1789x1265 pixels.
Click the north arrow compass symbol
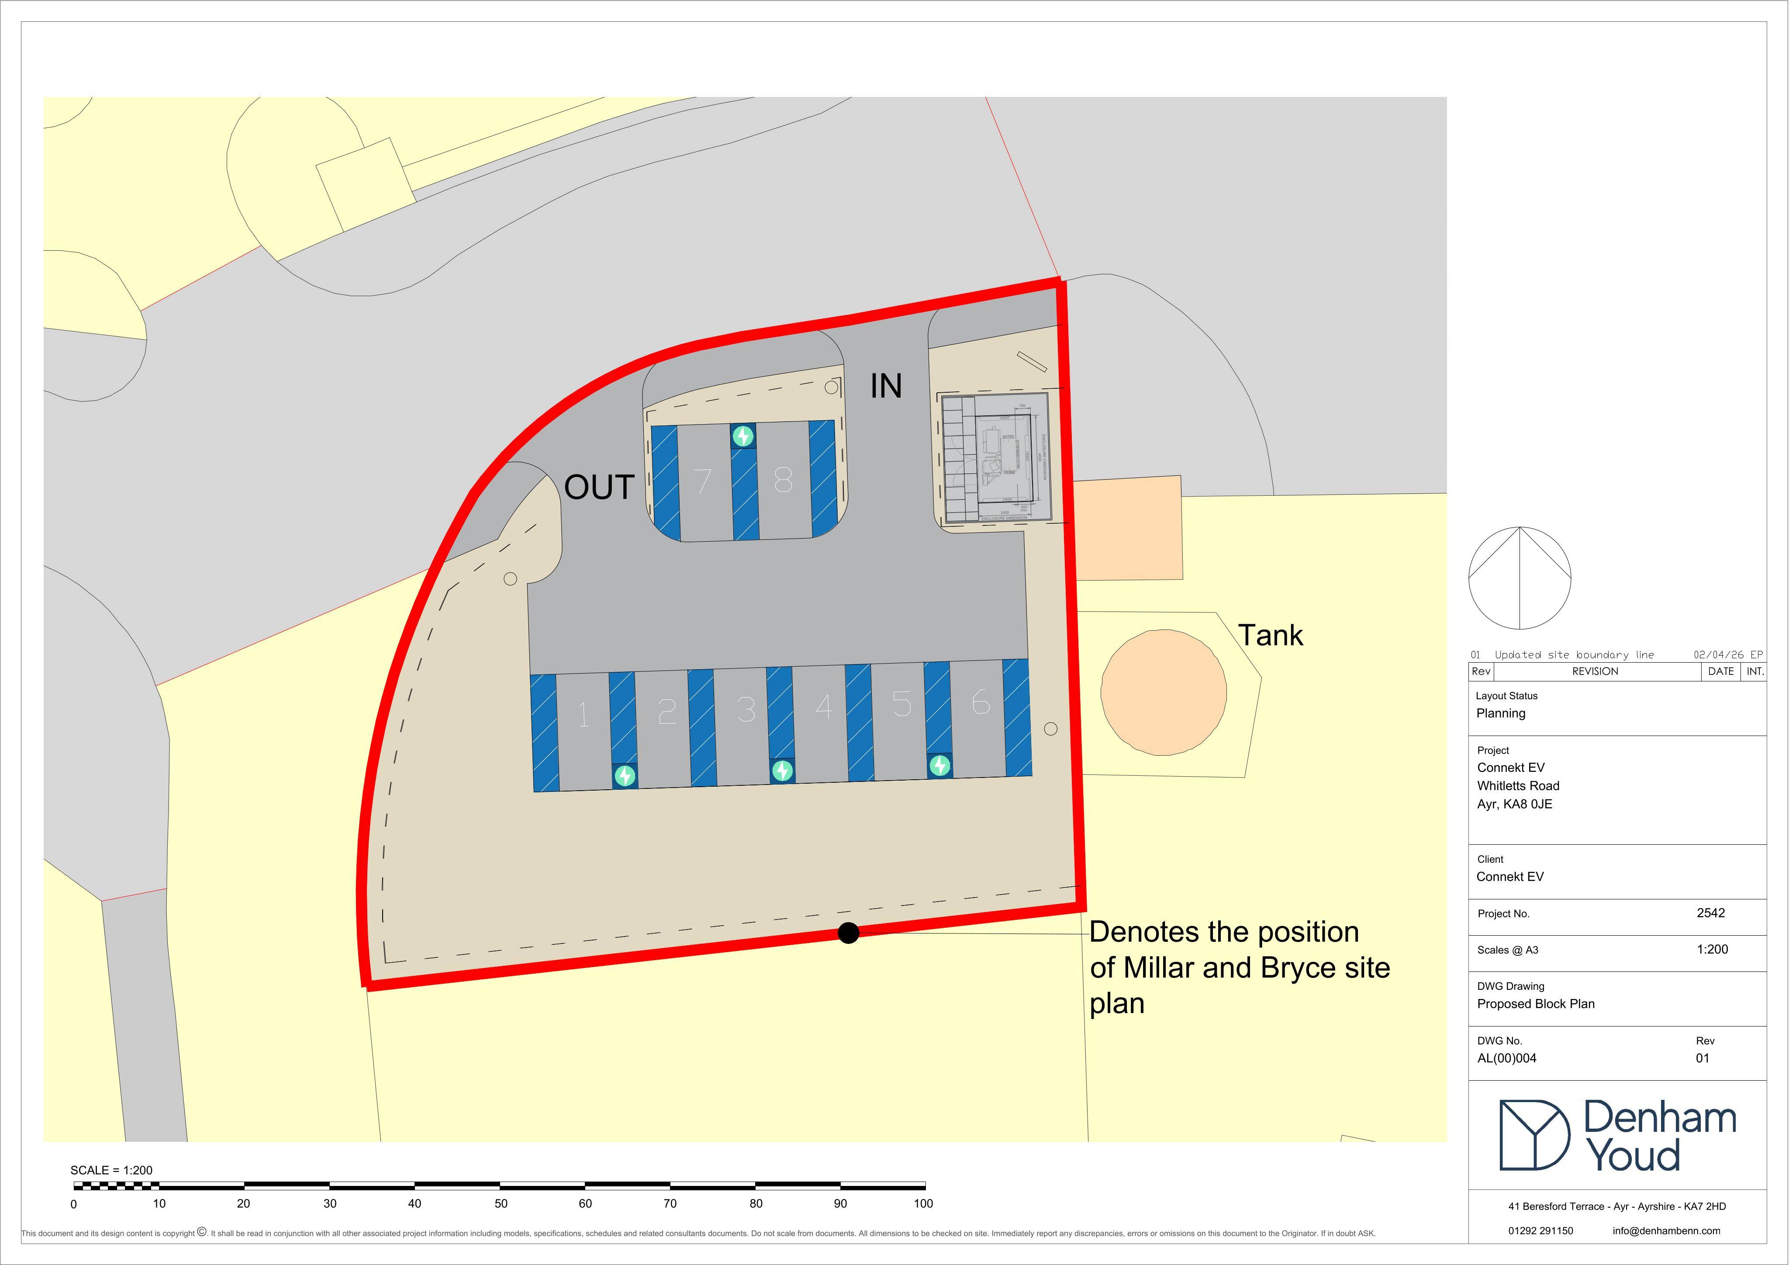(x=1520, y=578)
